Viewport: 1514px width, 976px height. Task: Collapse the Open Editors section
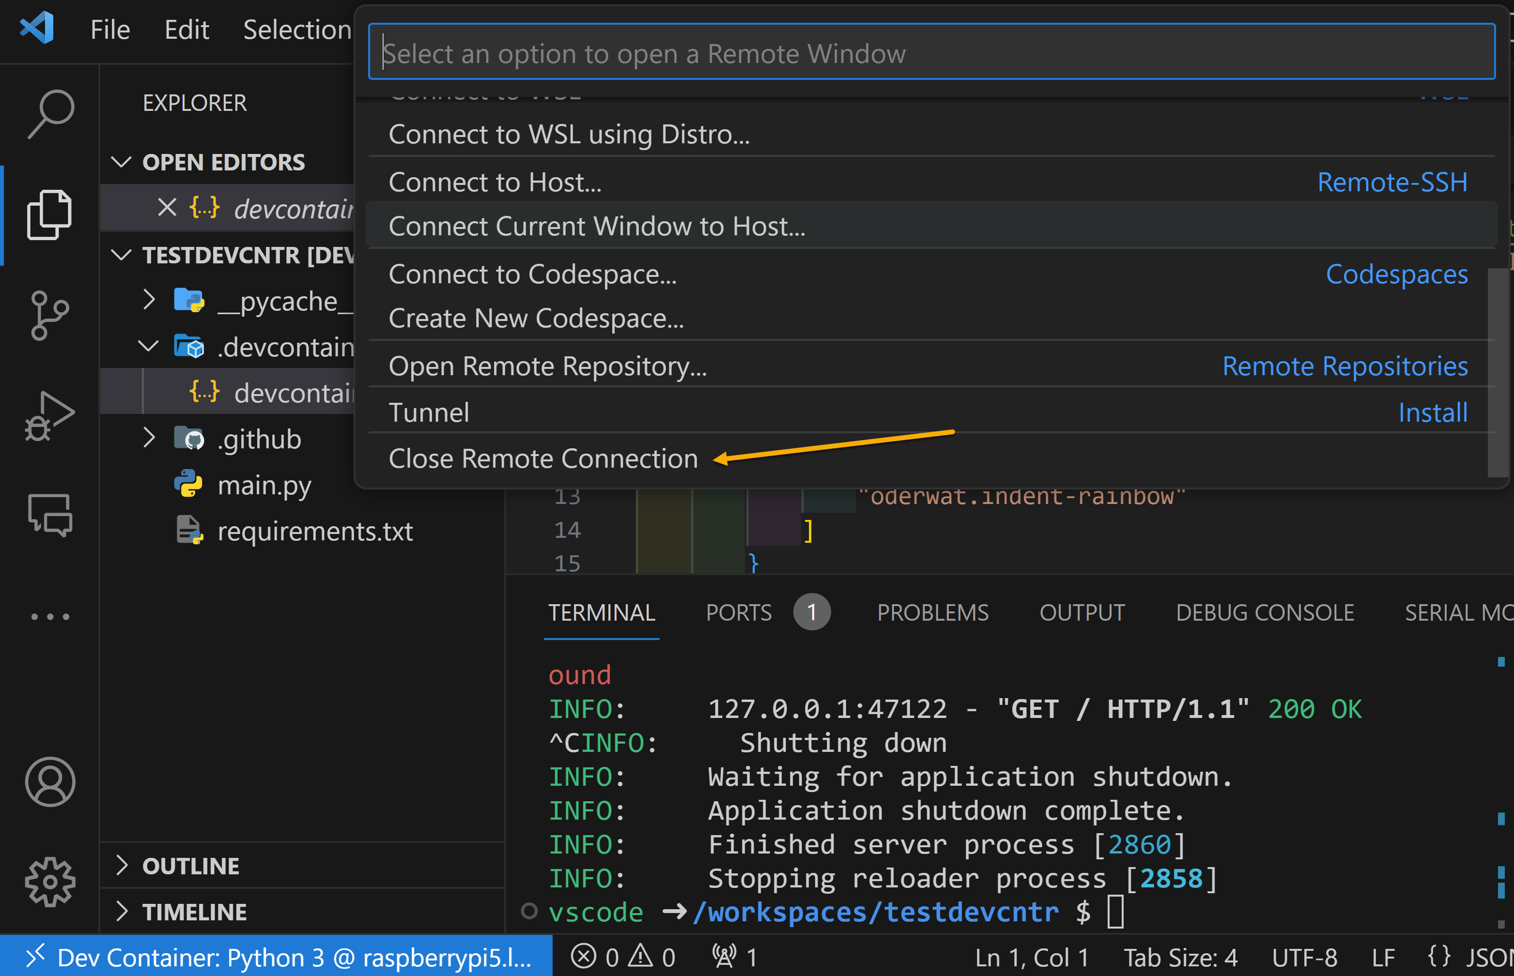(x=121, y=162)
